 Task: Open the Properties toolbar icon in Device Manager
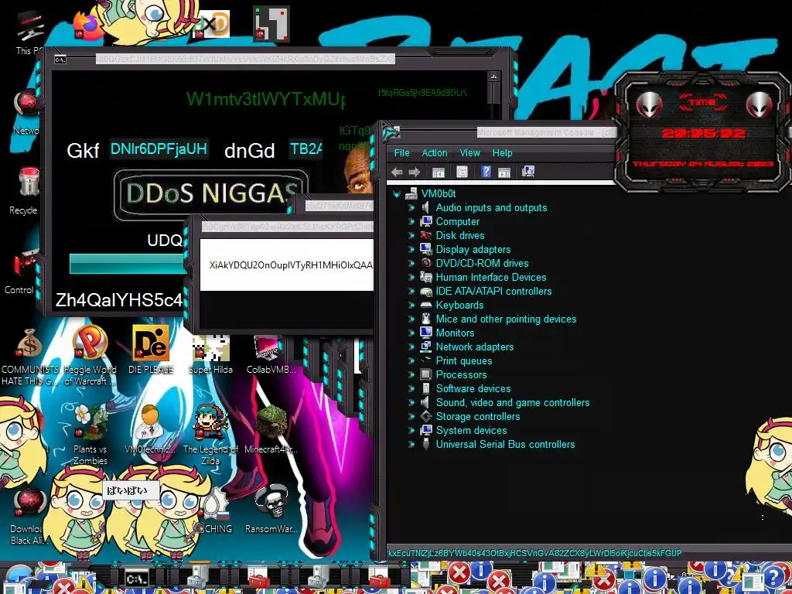462,172
